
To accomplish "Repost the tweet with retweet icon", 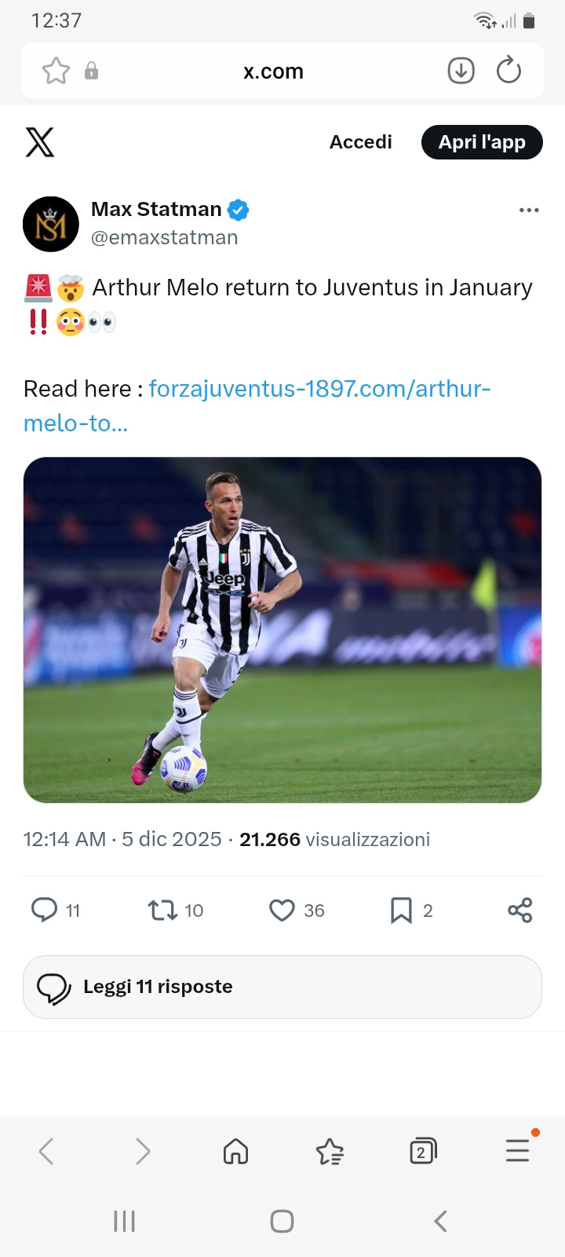I will tap(162, 910).
